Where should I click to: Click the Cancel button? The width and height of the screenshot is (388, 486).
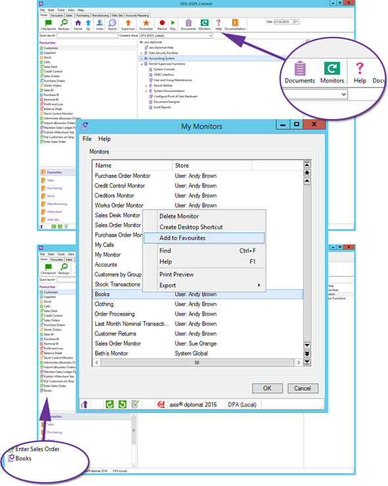click(303, 389)
